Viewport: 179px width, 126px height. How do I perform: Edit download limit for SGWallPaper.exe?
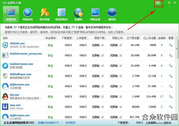click(102, 76)
